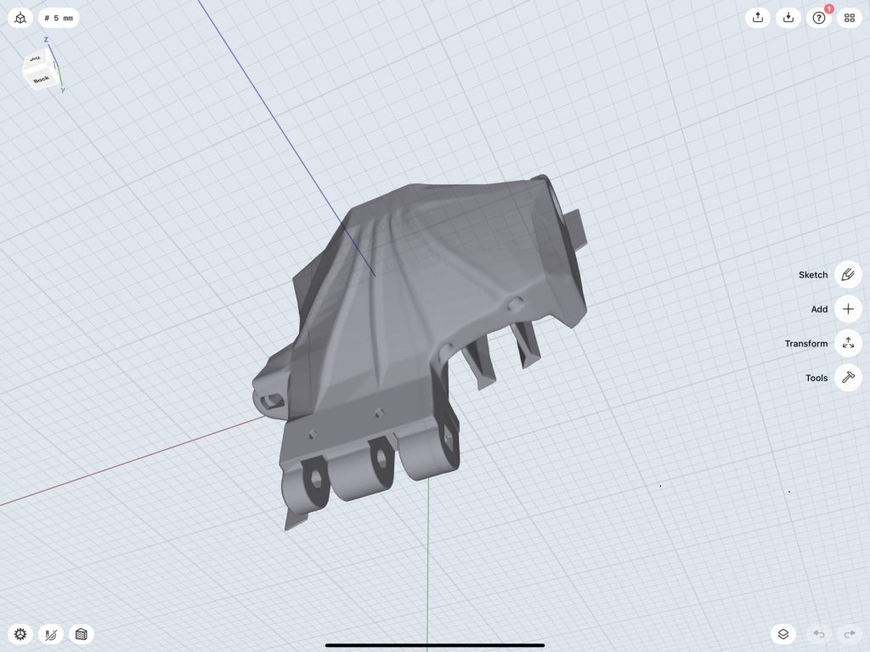The height and width of the screenshot is (652, 870).
Task: Open the Add plus menu icon
Action: (x=848, y=309)
